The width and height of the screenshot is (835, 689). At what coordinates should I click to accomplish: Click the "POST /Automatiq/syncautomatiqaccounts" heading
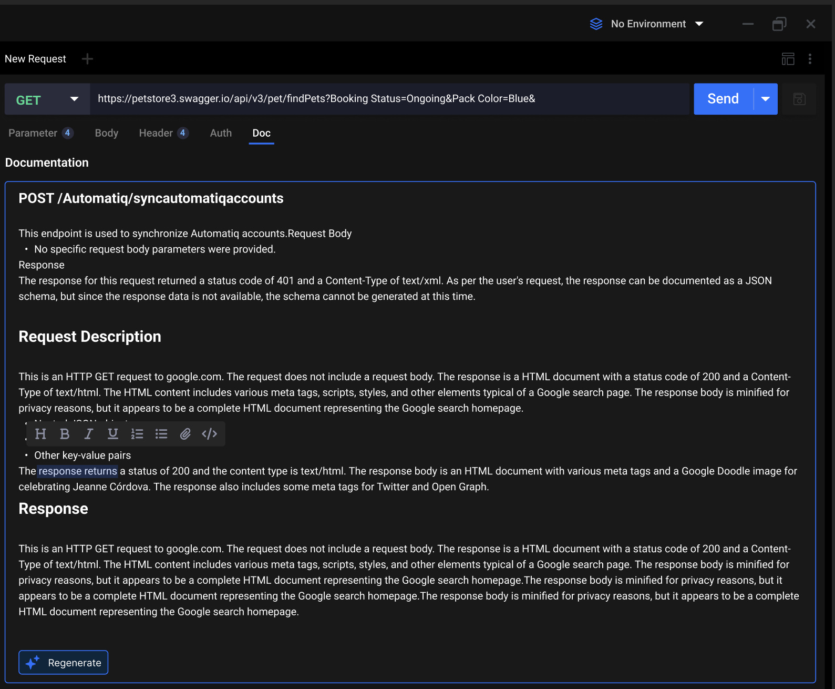pos(151,198)
